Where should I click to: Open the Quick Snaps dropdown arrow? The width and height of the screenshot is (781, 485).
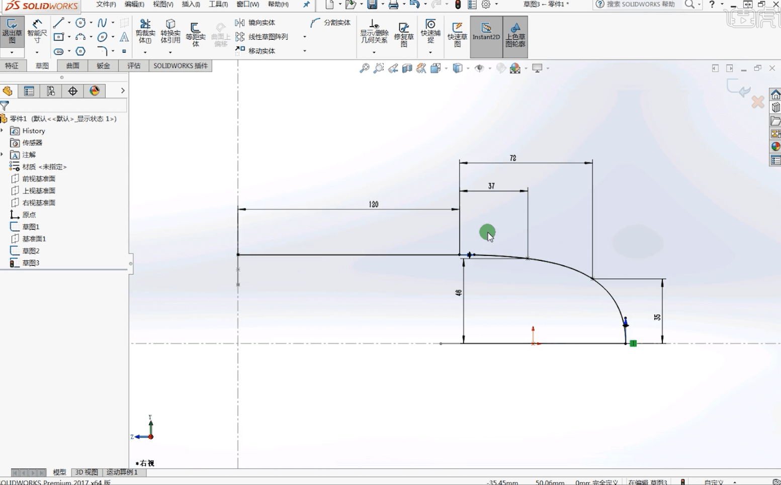[x=430, y=52]
